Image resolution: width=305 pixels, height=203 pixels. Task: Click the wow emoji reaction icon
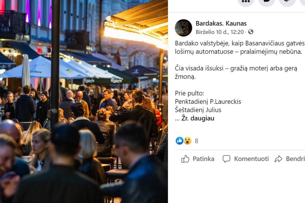pyautogui.click(x=187, y=141)
